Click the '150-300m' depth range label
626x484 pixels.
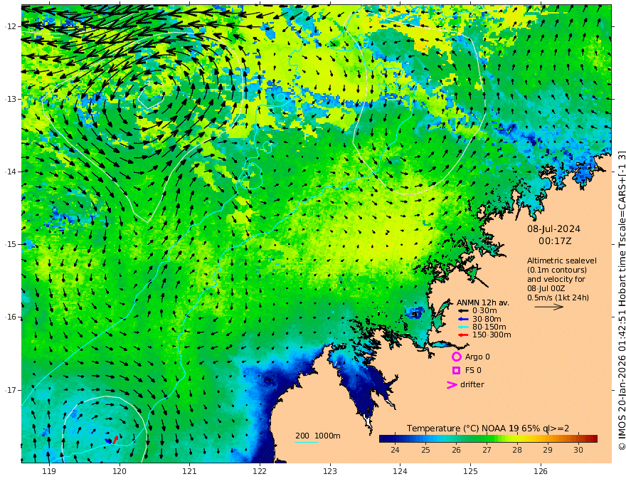(492, 335)
